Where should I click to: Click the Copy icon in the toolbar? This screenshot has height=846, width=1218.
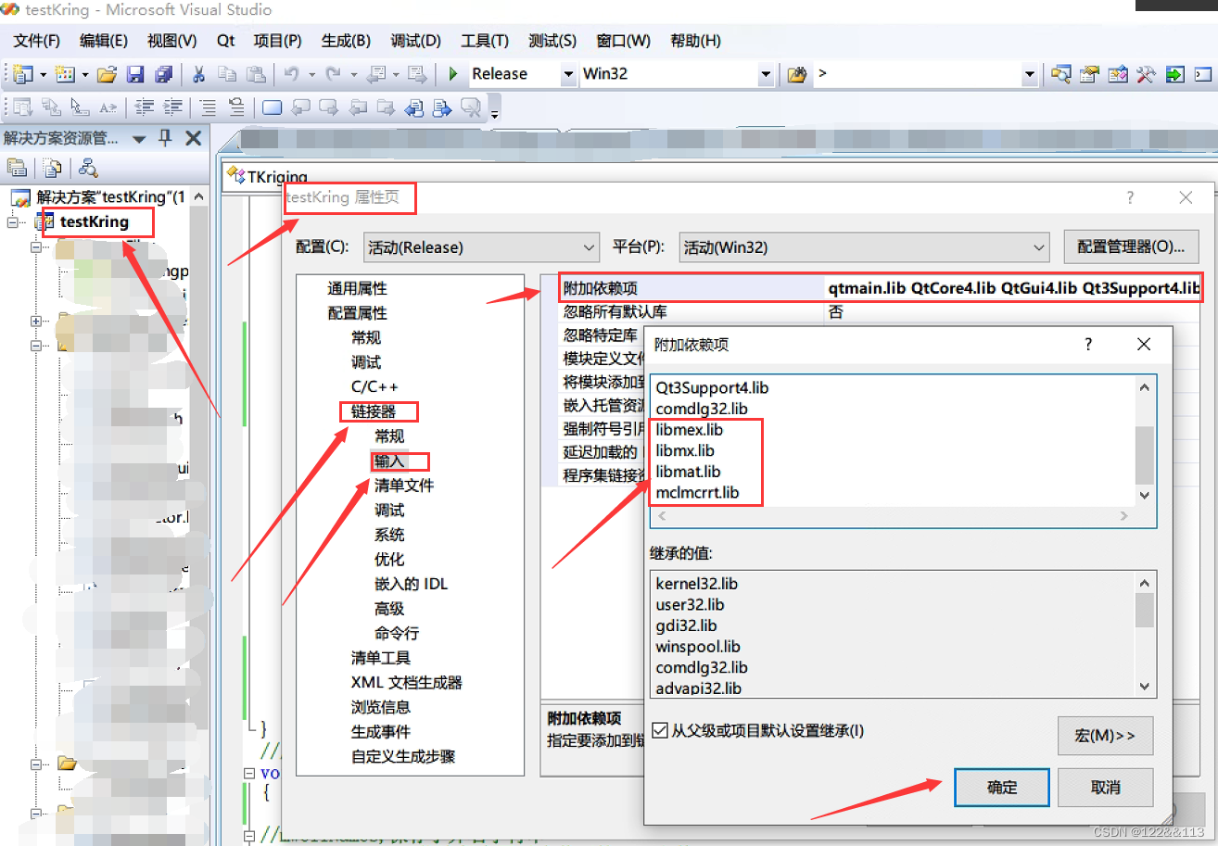click(227, 74)
